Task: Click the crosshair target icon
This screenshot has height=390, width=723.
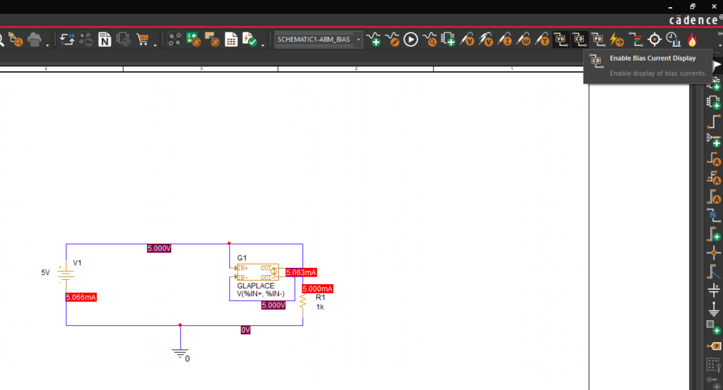Action: point(655,39)
